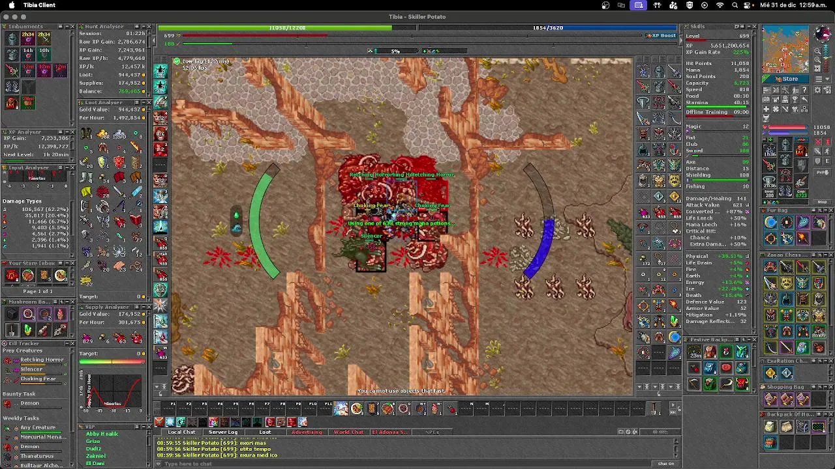Image resolution: width=835 pixels, height=469 pixels.
Task: Click the mana potion showing 829 in Supply Analyser
Action: (87, 338)
